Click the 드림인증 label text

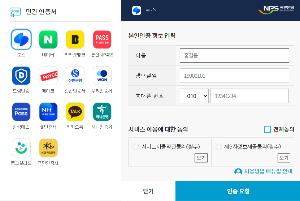pyautogui.click(x=21, y=91)
